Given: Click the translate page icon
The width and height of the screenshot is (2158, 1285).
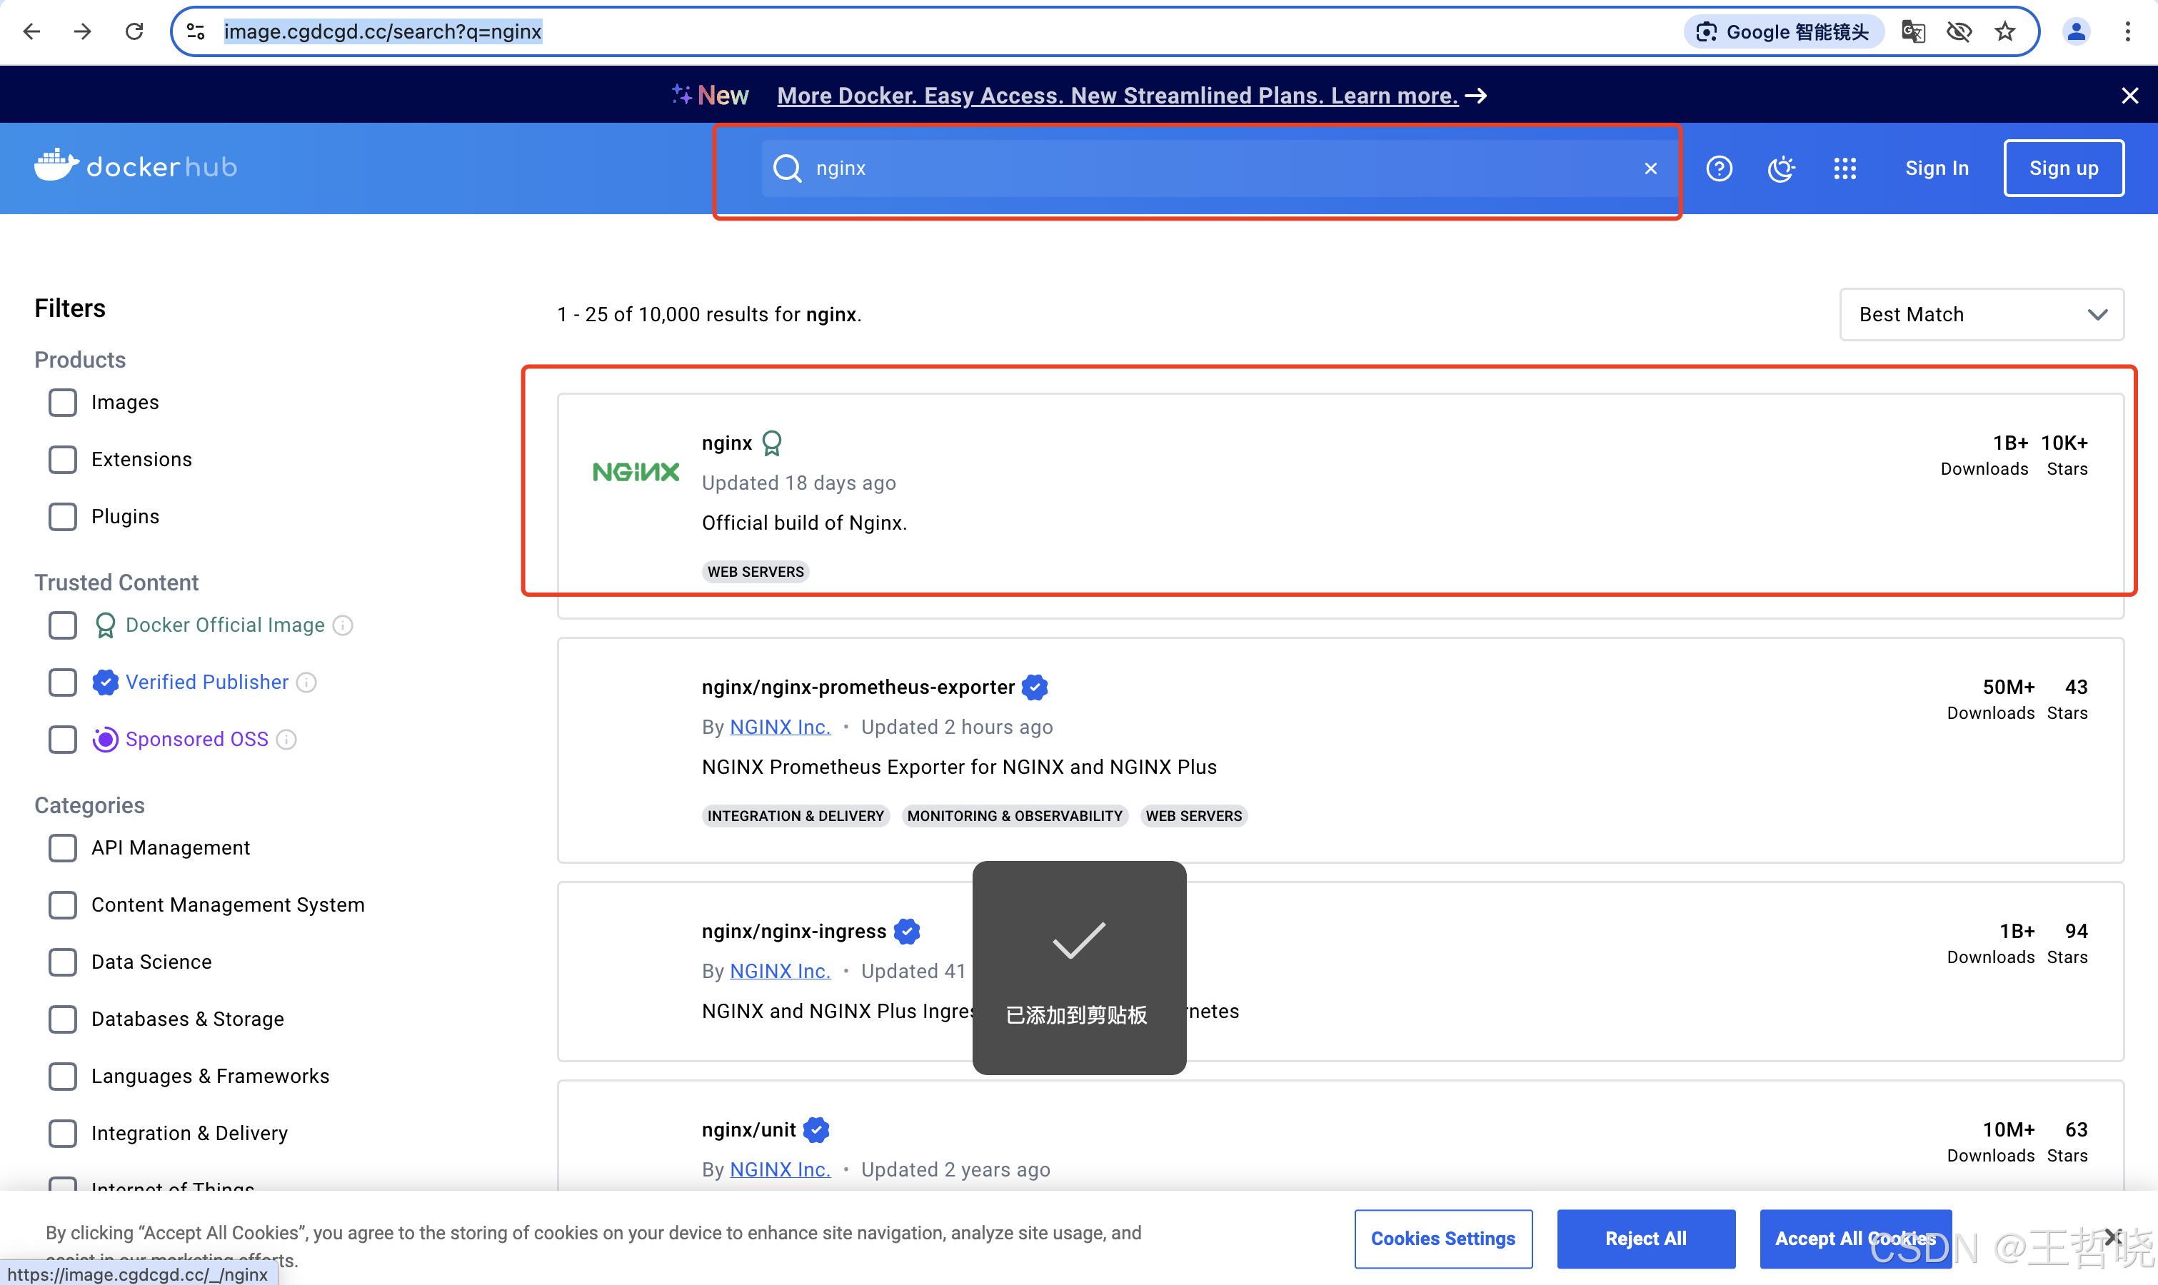Looking at the screenshot, I should tap(1913, 32).
